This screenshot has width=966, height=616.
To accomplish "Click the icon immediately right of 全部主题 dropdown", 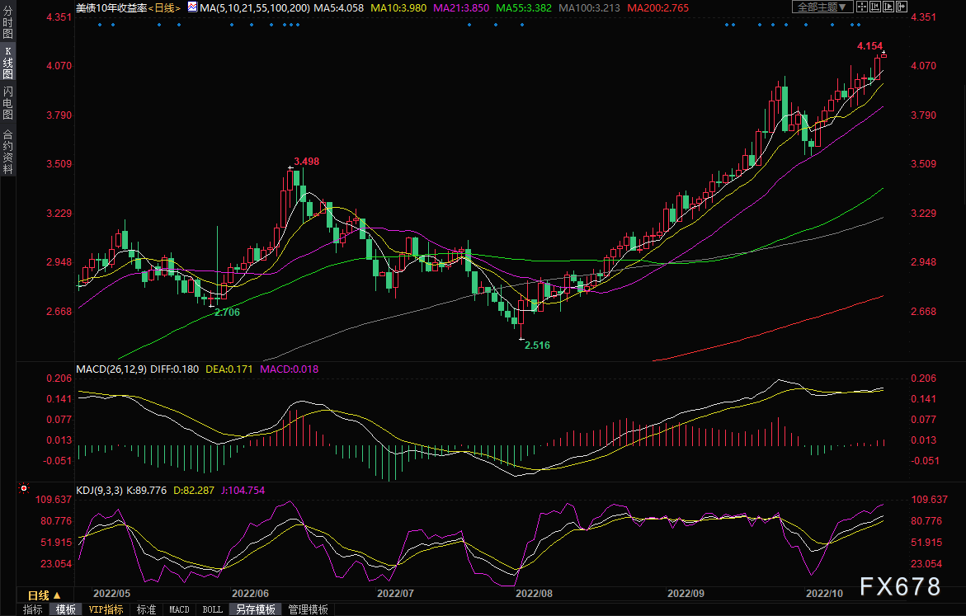I will point(864,7).
